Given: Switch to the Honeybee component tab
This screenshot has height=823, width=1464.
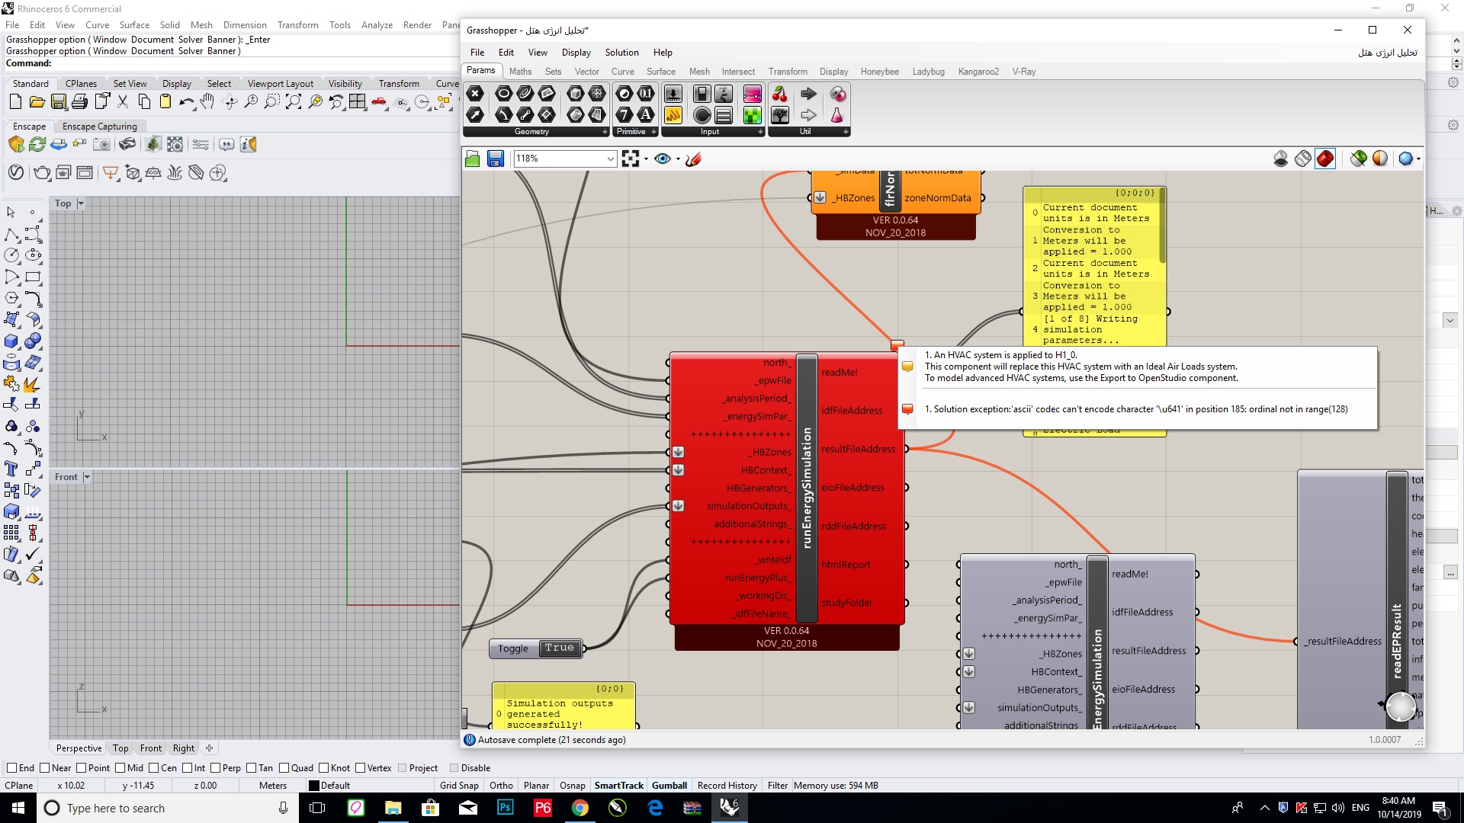Looking at the screenshot, I should click(879, 72).
